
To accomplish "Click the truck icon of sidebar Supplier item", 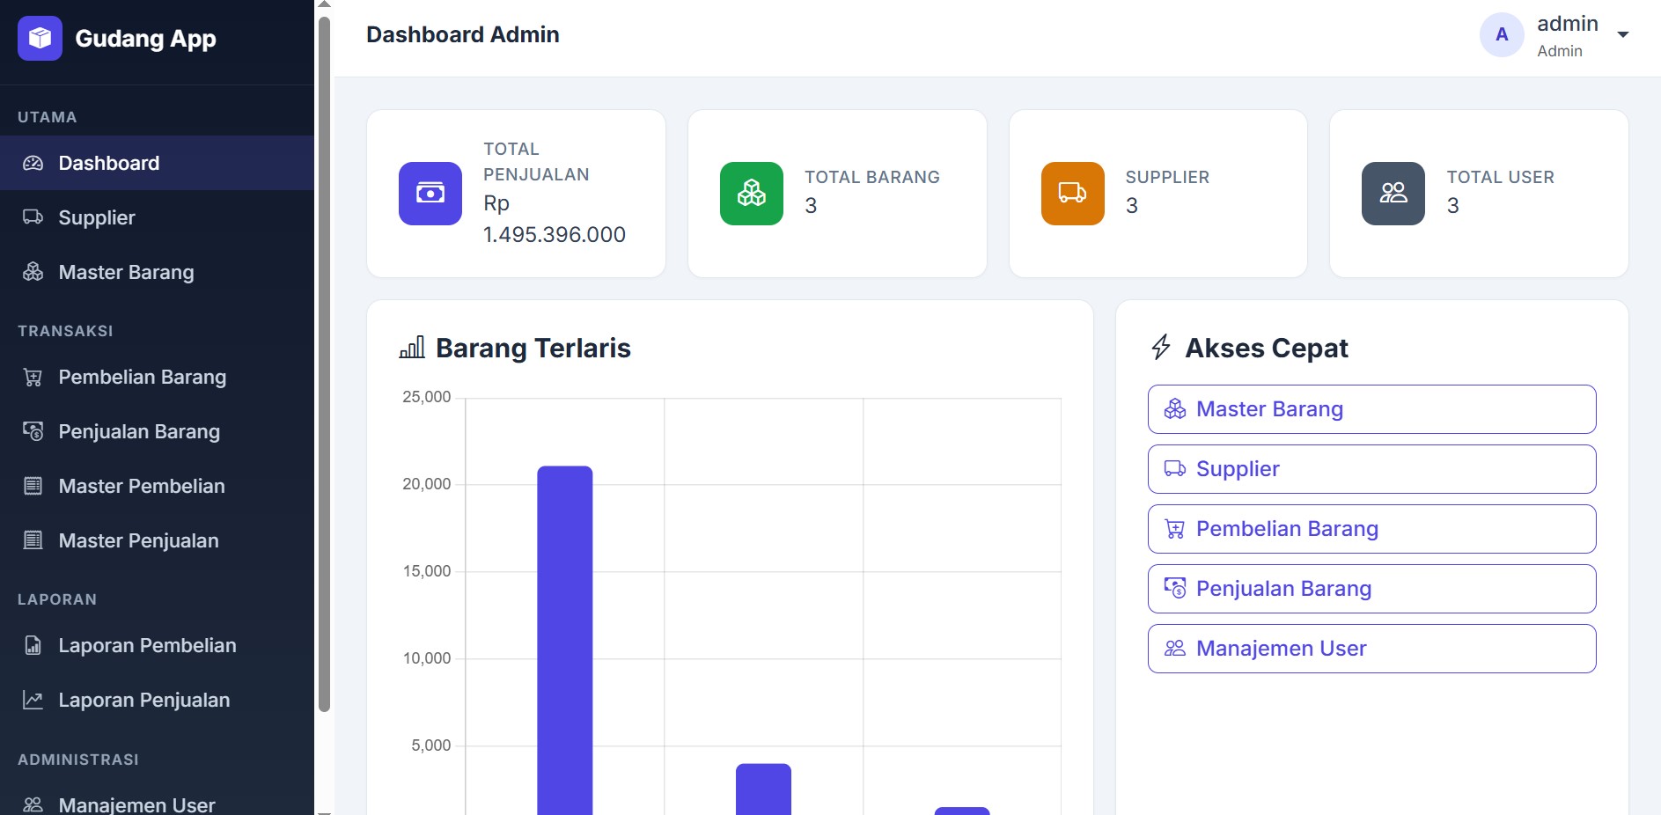I will [33, 217].
